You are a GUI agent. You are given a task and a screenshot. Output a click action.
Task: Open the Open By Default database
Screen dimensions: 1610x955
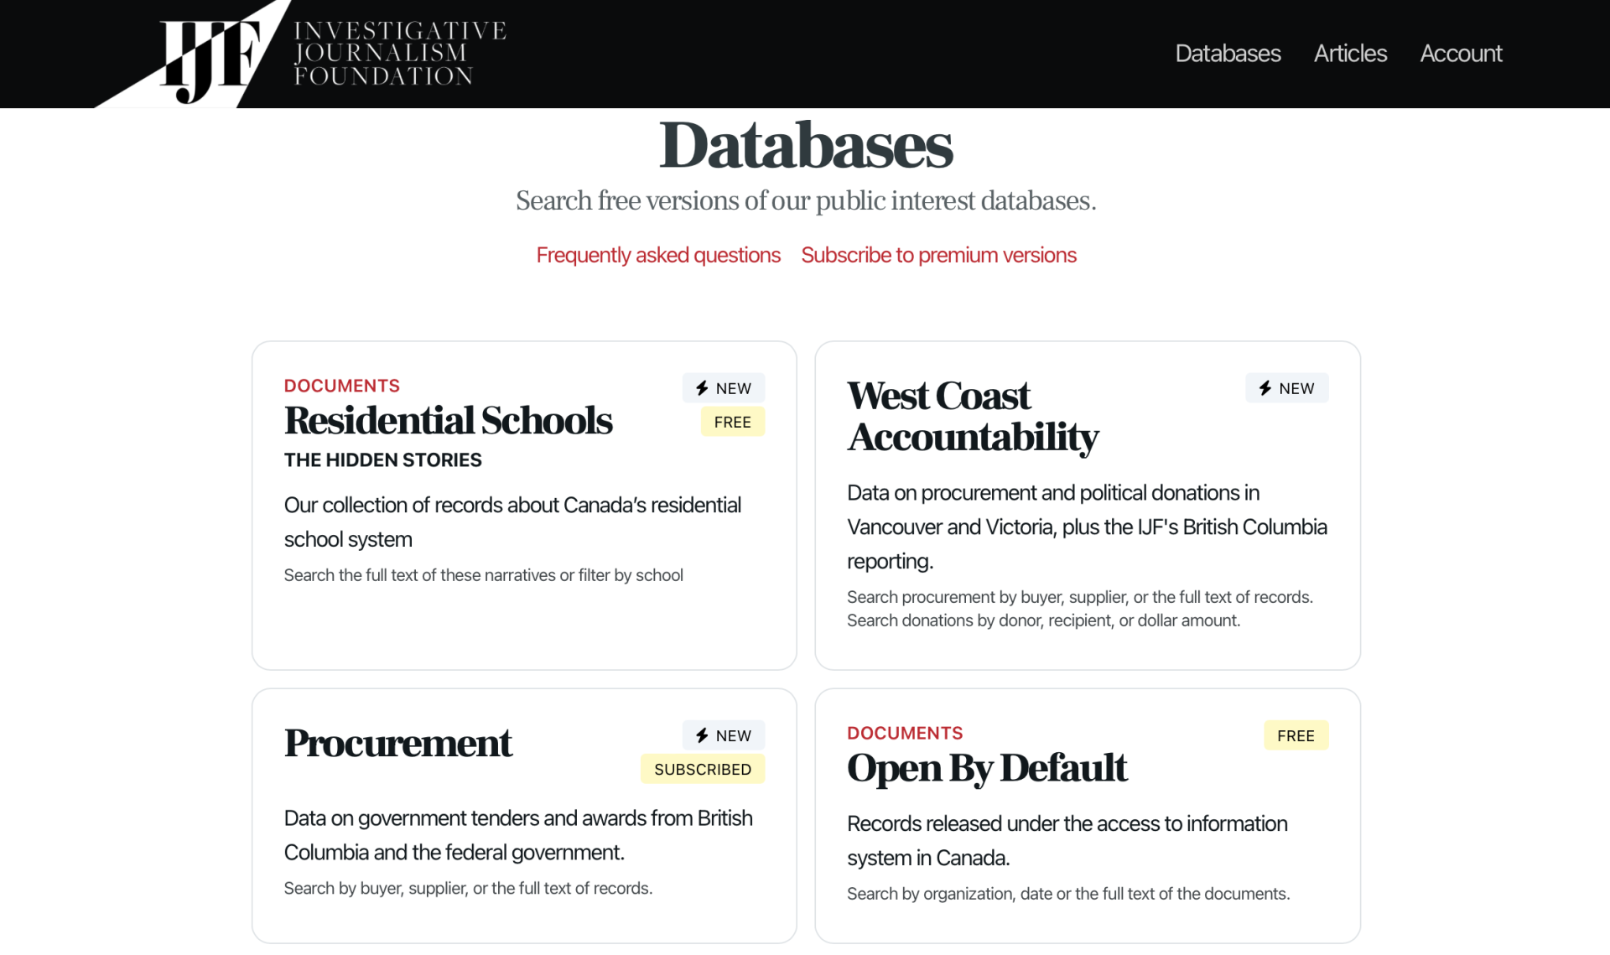pos(987,768)
